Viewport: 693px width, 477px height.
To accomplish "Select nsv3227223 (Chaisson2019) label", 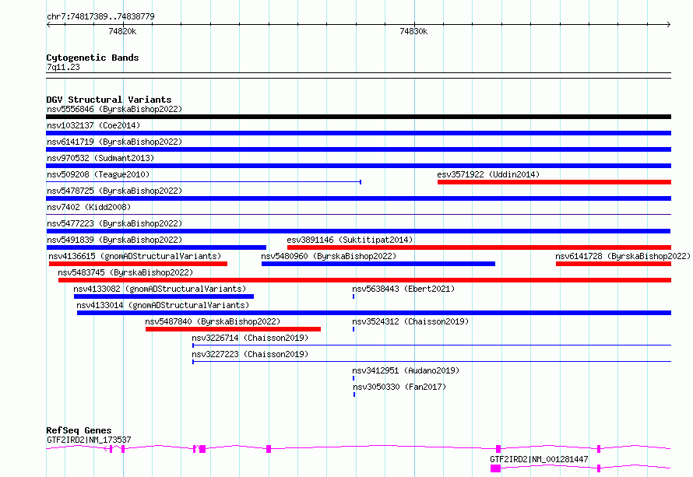I will pyautogui.click(x=250, y=354).
